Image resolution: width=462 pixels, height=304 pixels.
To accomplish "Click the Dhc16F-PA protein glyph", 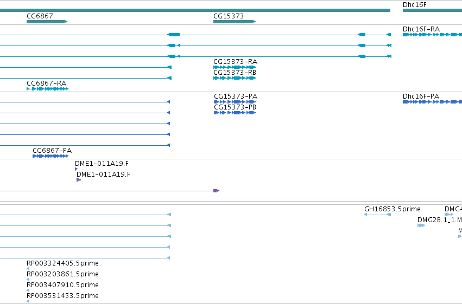I will pos(432,102).
